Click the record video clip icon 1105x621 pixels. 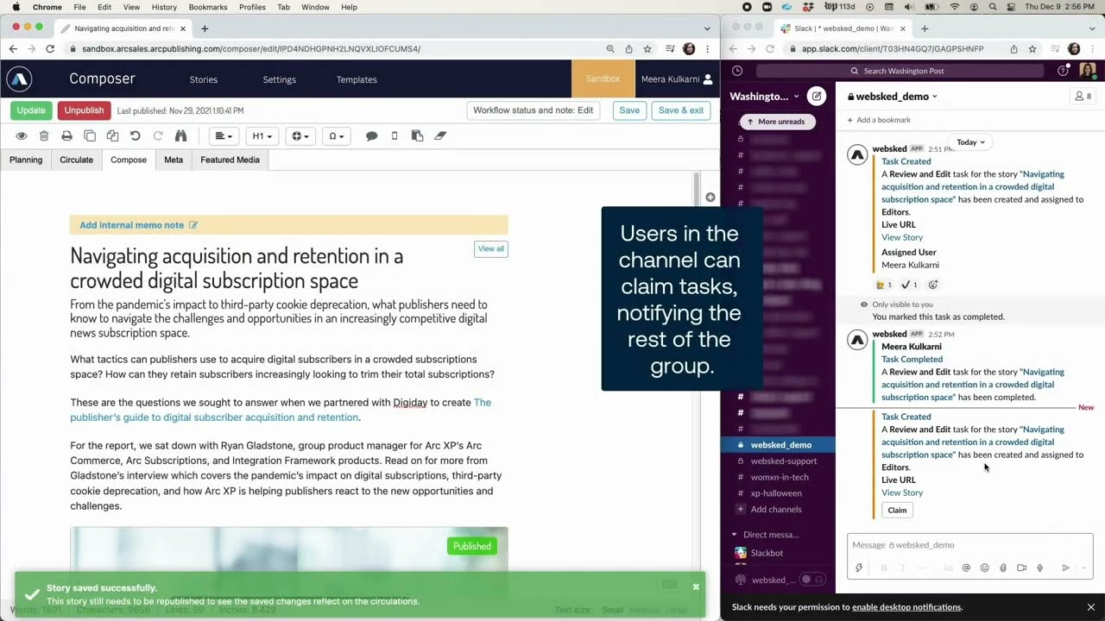click(1021, 568)
